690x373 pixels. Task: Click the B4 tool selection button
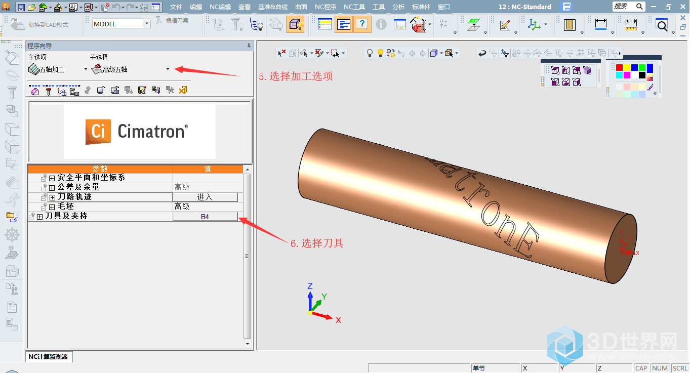coord(205,217)
